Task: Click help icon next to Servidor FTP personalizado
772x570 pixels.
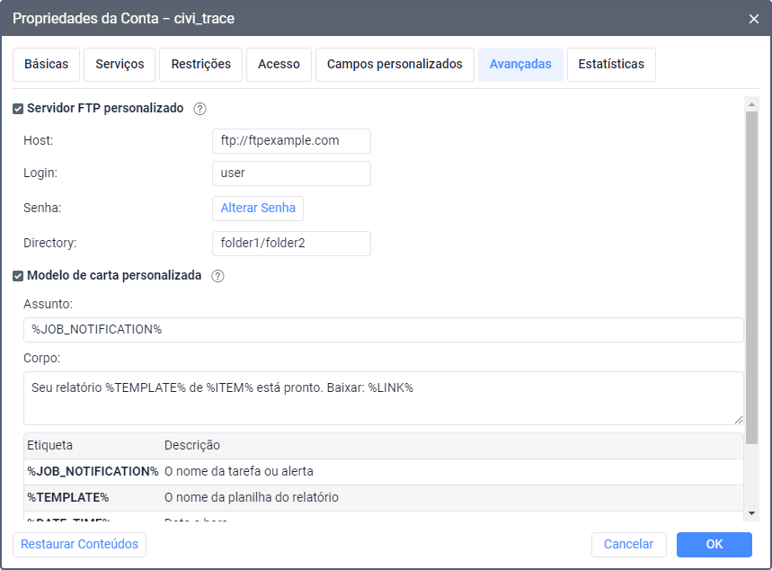Action: (200, 109)
